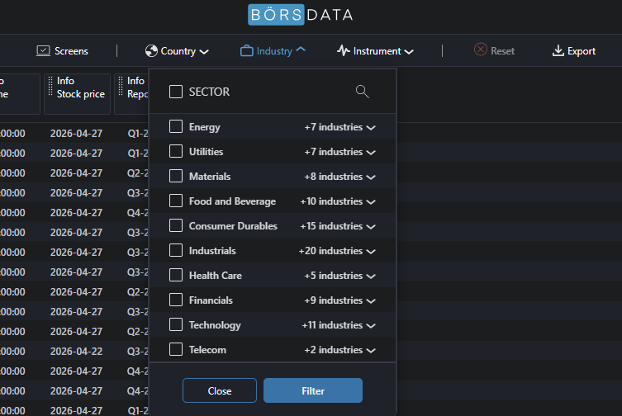Screen dimensions: 622x416
Task: Click the Reset circled X icon
Action: click(x=481, y=50)
